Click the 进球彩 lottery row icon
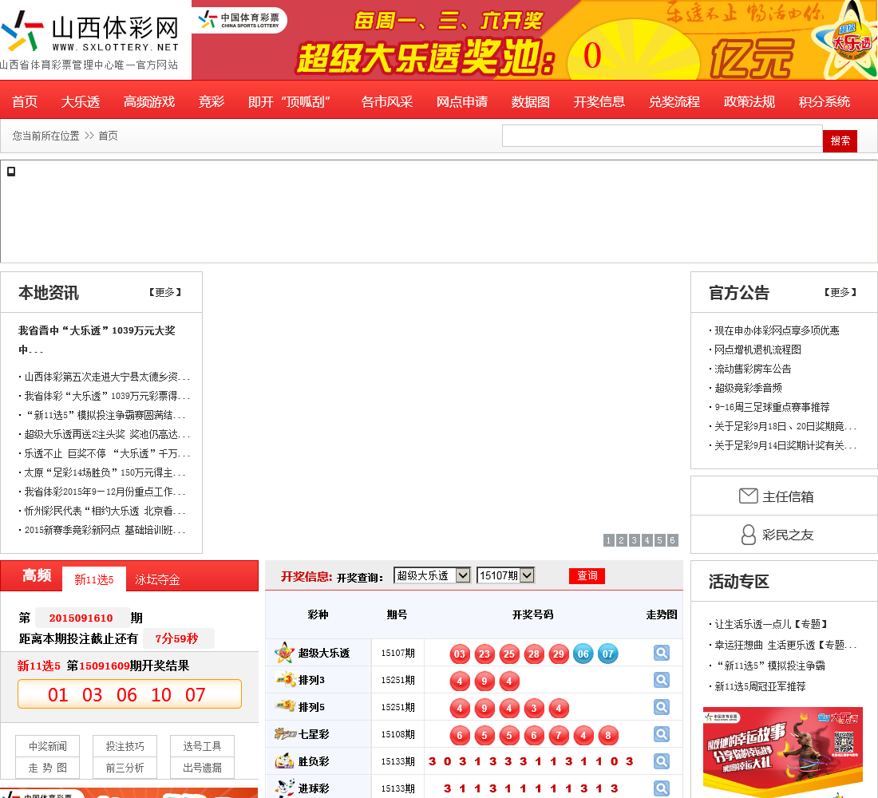The image size is (878, 798). (x=284, y=788)
